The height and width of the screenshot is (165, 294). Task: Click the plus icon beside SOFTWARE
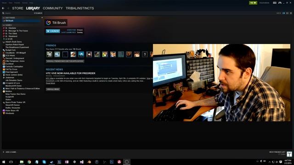(x=42, y=18)
